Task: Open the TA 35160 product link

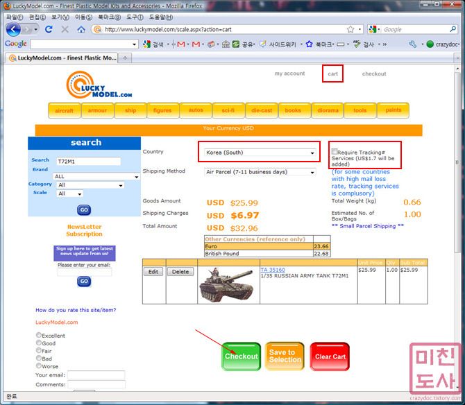Action: coord(273,270)
